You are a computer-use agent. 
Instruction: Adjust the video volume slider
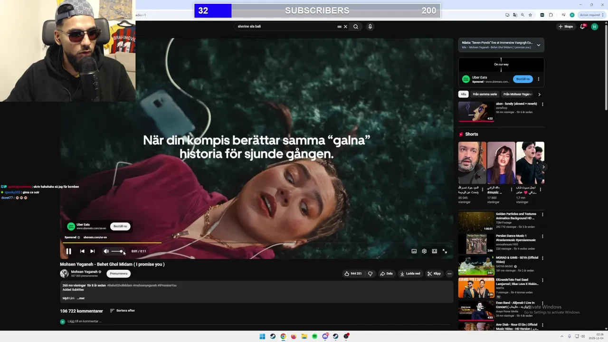click(117, 251)
